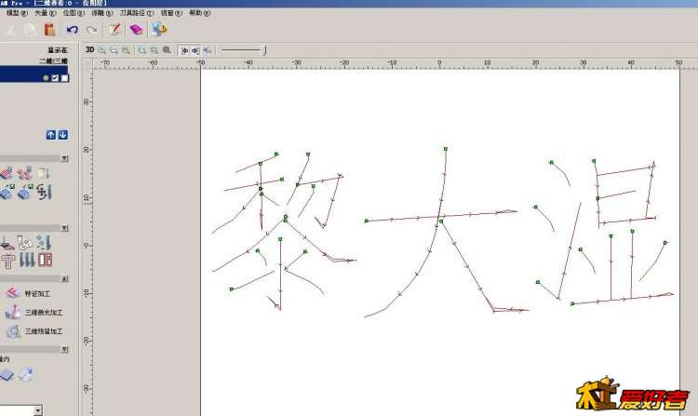The image size is (698, 416).
Task: Click the blue undo arrow
Action: click(x=72, y=30)
